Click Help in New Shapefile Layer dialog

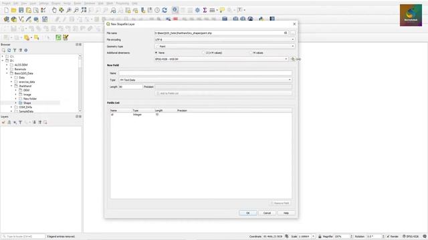pyautogui.click(x=286, y=213)
